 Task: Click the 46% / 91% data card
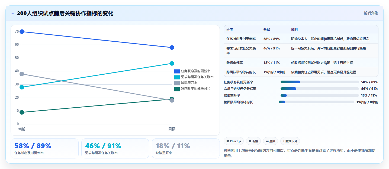115,148
